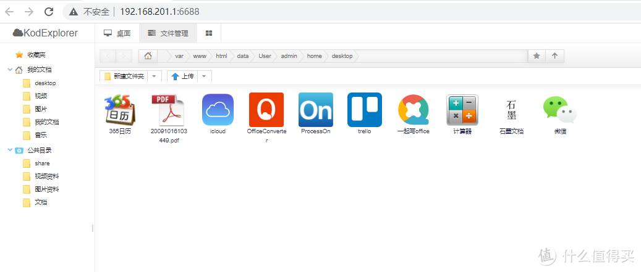The width and height of the screenshot is (641, 272).
Task: Switch to the 桌面 tab
Action: 117,33
